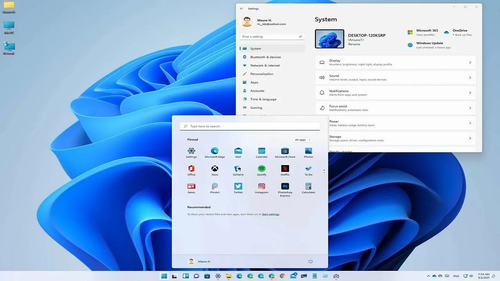Open the To Do app in Start menu
Viewport: 500px width, 281px height.
(x=309, y=170)
